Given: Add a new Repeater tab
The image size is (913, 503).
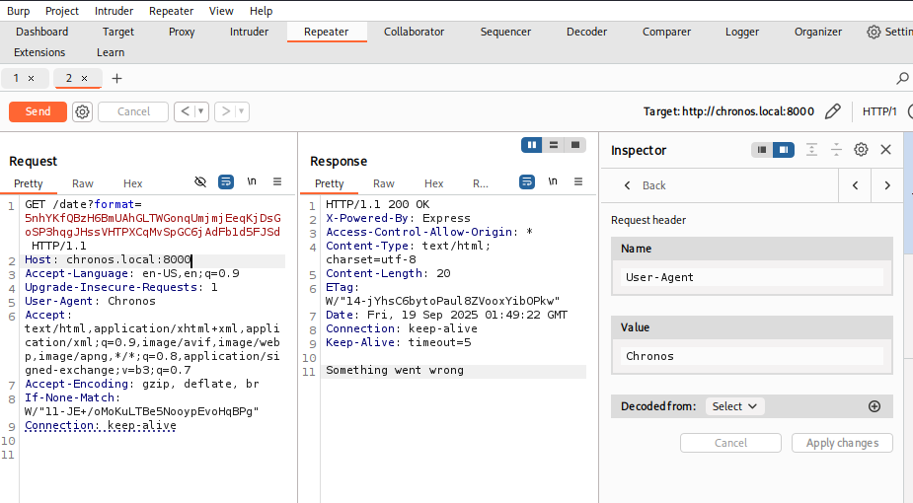Looking at the screenshot, I should coord(116,79).
